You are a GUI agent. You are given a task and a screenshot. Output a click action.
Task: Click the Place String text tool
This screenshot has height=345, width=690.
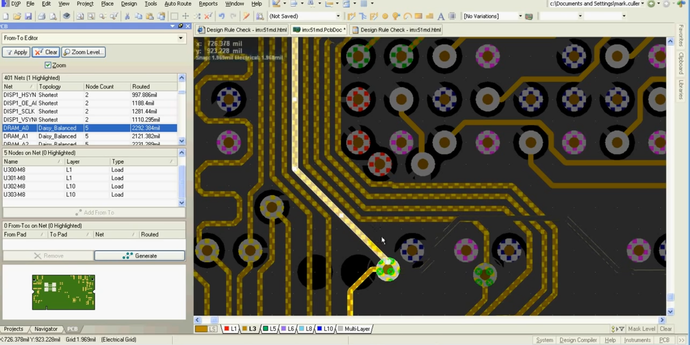tap(441, 16)
